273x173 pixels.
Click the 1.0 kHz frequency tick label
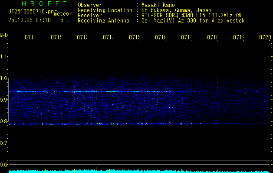tap(3, 78)
